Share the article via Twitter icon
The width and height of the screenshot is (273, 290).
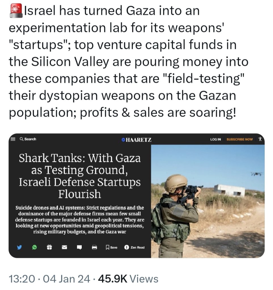pyautogui.click(x=19, y=247)
